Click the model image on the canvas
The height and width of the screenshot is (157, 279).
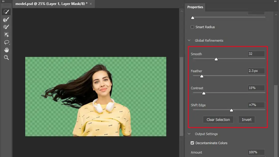pyautogui.click(x=96, y=97)
